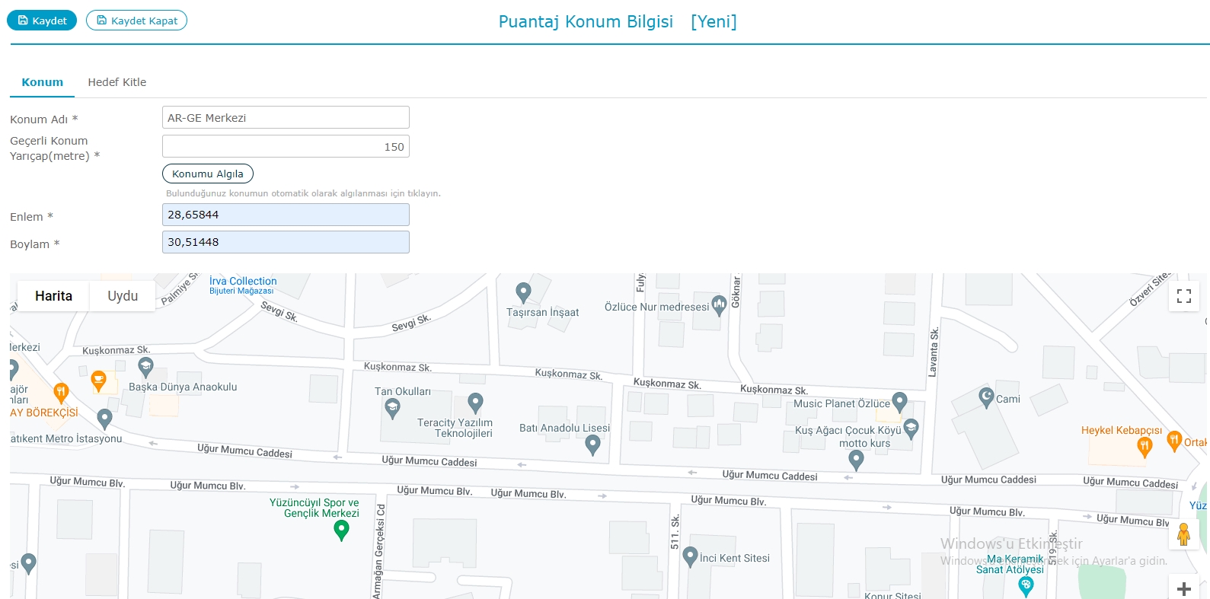Select the İnci Kent Sitesi map pin

pyautogui.click(x=691, y=557)
